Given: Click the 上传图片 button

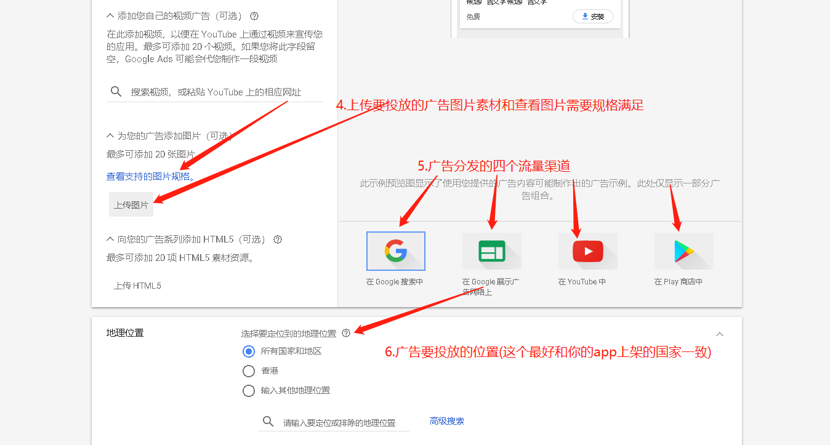Looking at the screenshot, I should click(x=131, y=205).
